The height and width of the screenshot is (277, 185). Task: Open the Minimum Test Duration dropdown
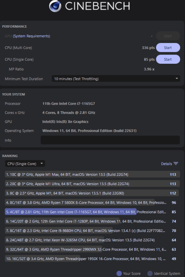116,79
